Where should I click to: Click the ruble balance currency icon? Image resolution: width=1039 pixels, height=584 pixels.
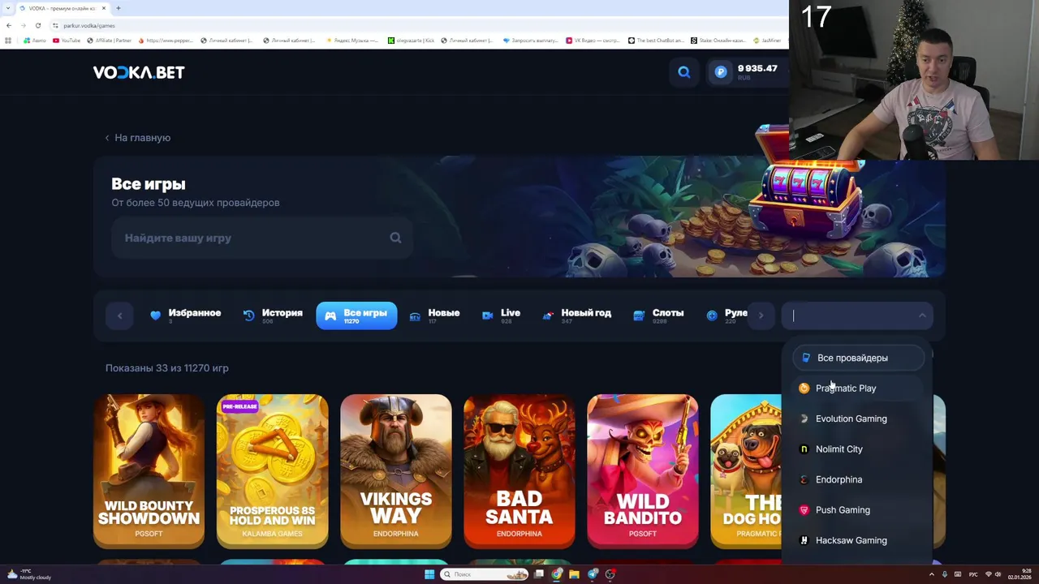pos(720,72)
